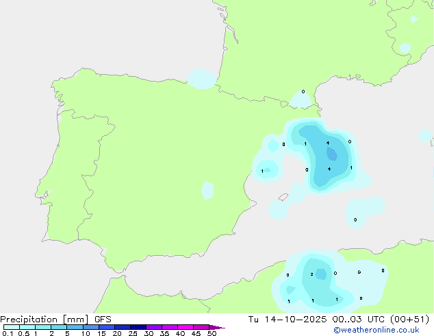The height and width of the screenshot is (336, 434).
Task: Click the 1 to 2 mm legend swatch
Action: (43, 327)
